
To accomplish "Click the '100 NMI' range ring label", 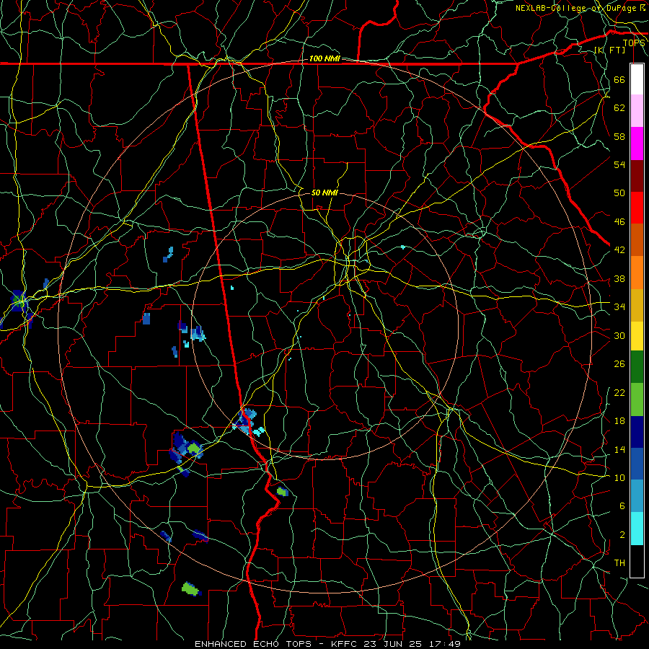I will pyautogui.click(x=324, y=59).
